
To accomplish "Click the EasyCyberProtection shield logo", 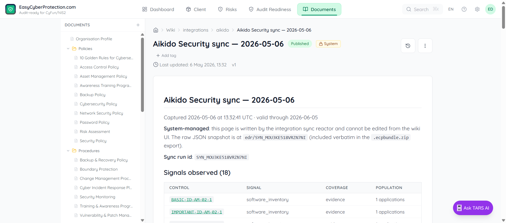I will (11, 9).
